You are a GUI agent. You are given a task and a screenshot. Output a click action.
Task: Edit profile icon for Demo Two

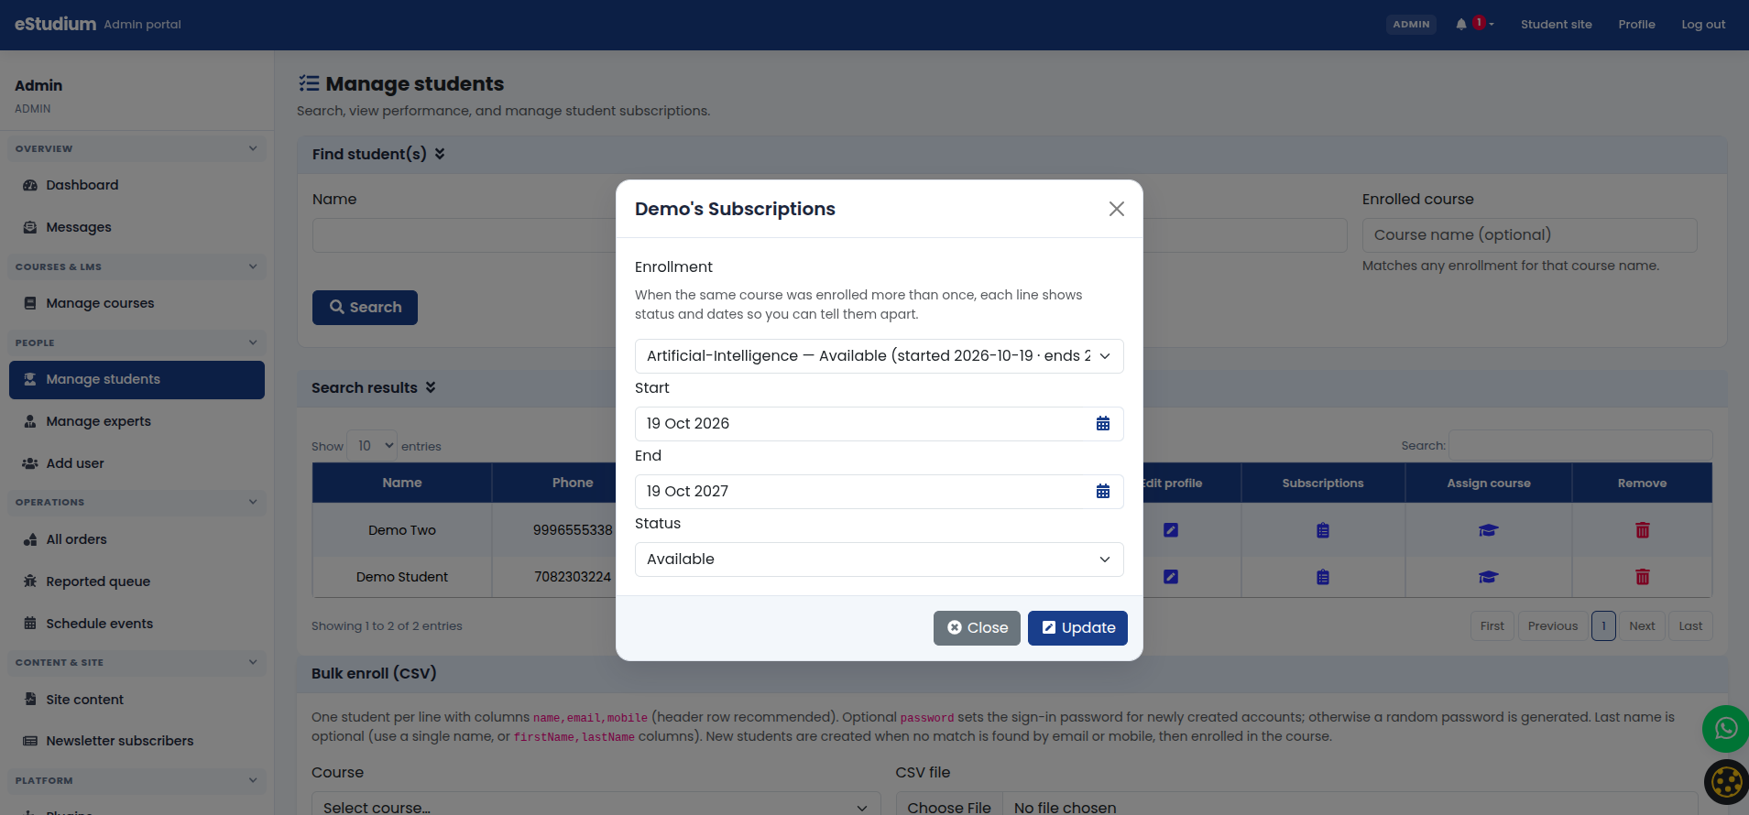point(1171,530)
